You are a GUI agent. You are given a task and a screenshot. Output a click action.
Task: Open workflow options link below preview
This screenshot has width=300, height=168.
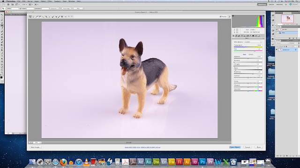pyautogui.click(x=142, y=147)
